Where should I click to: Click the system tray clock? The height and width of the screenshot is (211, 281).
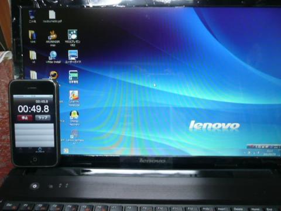click(270, 152)
